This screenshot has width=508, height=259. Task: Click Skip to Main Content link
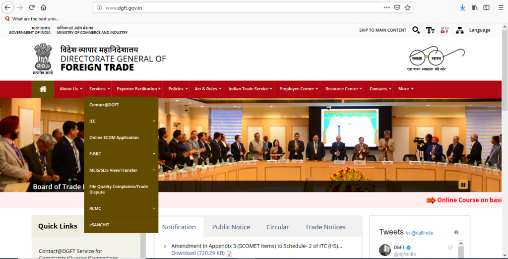tap(382, 30)
